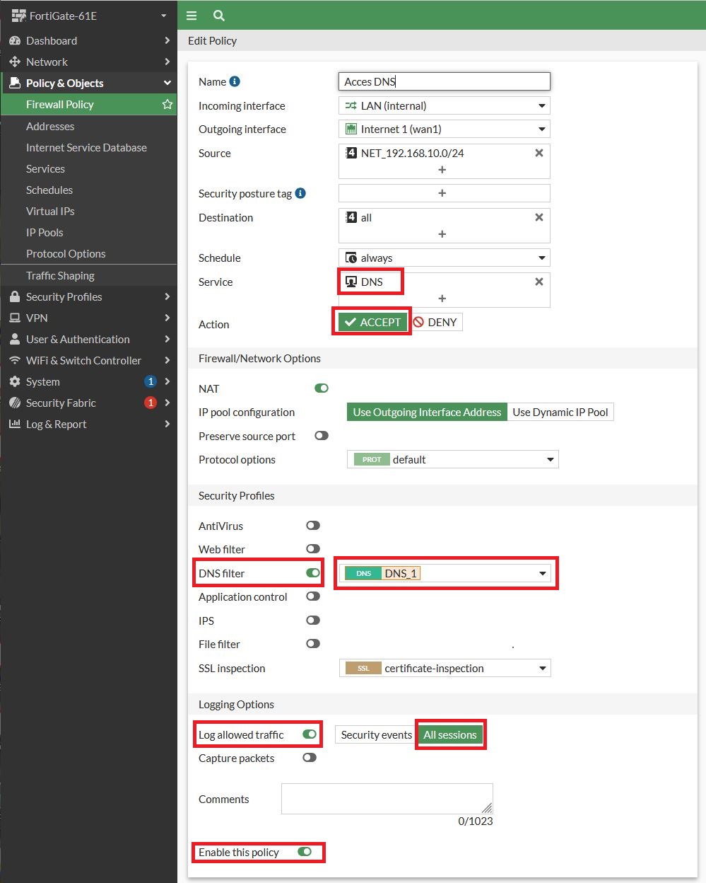Viewport: 706px width, 883px height.
Task: Open the Incoming interface dropdown
Action: [x=445, y=105]
